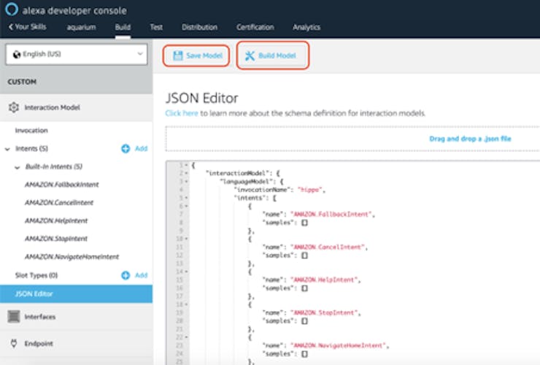Click the "interactionModel" key in the editor
Image resolution: width=540 pixels, height=365 pixels.
(x=236, y=173)
